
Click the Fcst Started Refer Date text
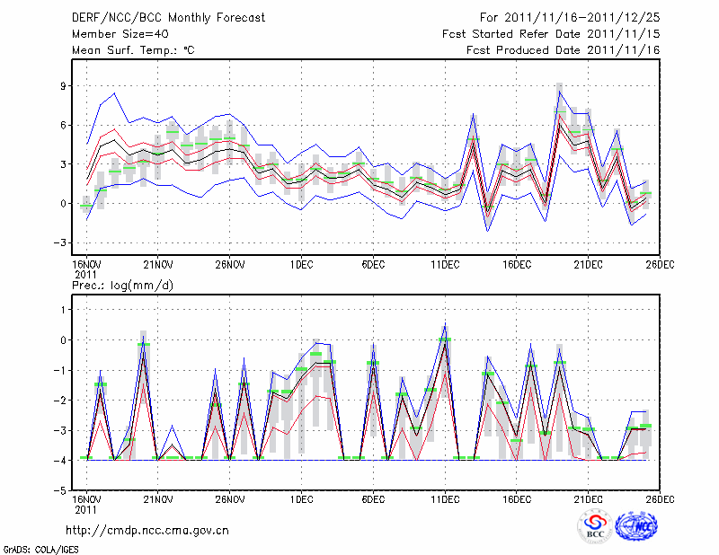tap(551, 34)
